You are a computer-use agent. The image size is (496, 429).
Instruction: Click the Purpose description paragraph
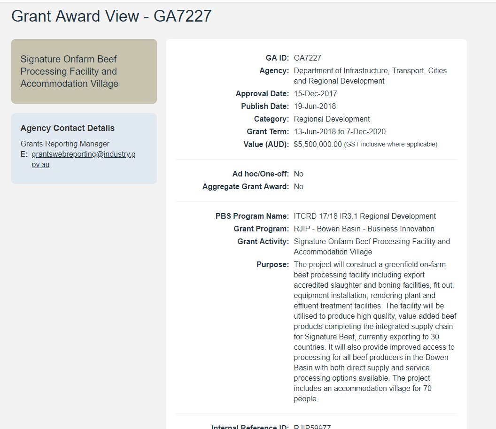point(375,332)
